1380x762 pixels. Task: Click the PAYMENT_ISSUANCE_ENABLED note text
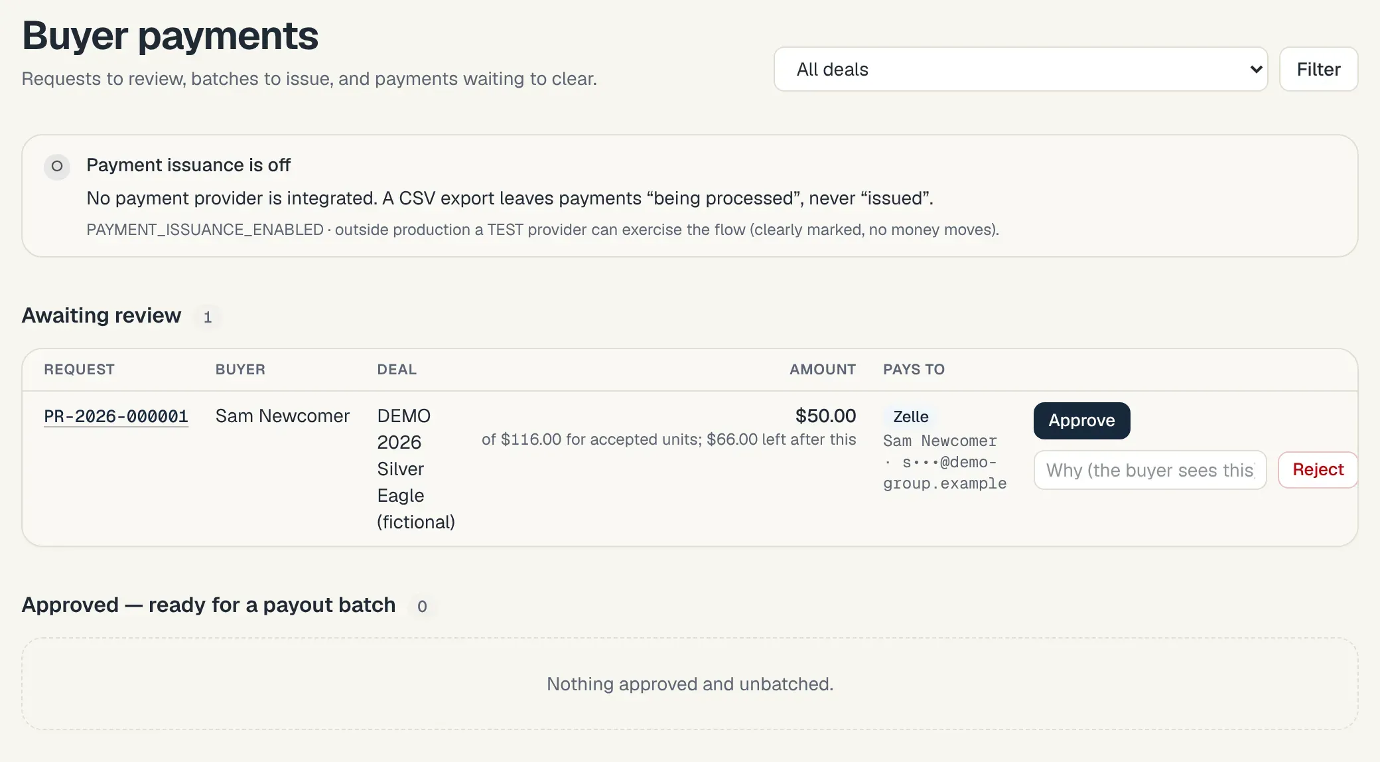click(543, 230)
